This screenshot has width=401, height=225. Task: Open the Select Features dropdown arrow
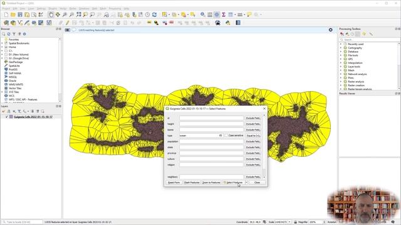tap(246, 182)
